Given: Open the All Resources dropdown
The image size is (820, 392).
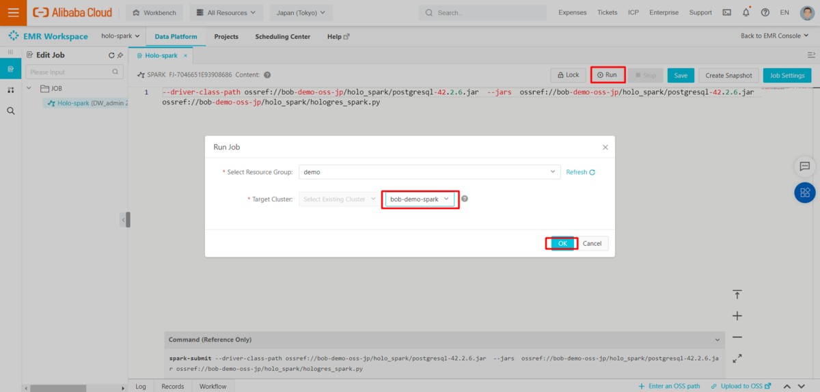Looking at the screenshot, I should (226, 12).
